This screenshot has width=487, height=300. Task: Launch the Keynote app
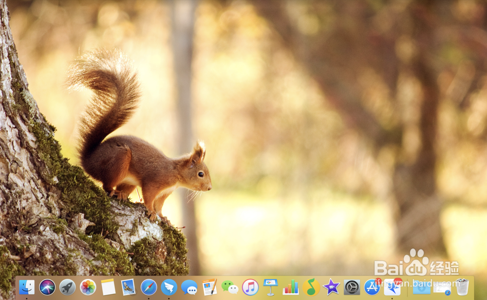pos(270,287)
